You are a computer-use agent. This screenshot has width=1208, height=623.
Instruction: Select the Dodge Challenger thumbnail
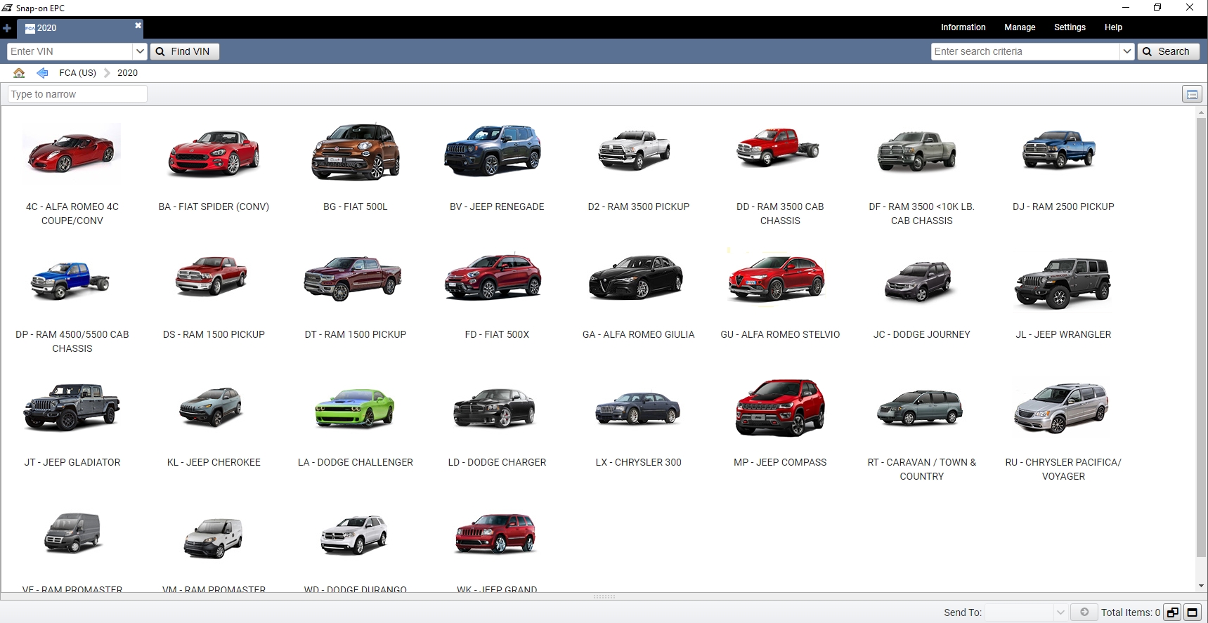tap(355, 408)
